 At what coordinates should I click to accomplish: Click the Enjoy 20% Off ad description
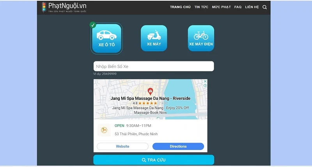[151, 110]
